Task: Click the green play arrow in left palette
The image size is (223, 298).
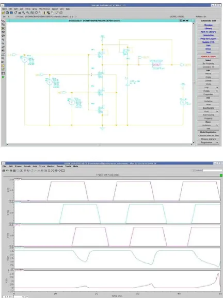Action: pyautogui.click(x=3, y=77)
